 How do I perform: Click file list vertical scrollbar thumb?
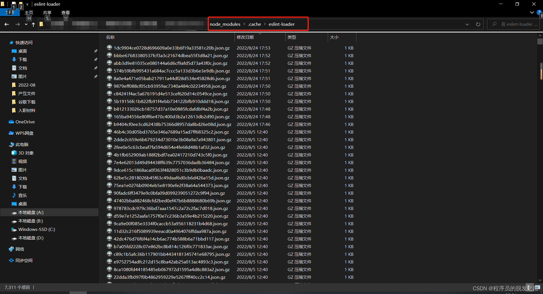(x=540, y=42)
